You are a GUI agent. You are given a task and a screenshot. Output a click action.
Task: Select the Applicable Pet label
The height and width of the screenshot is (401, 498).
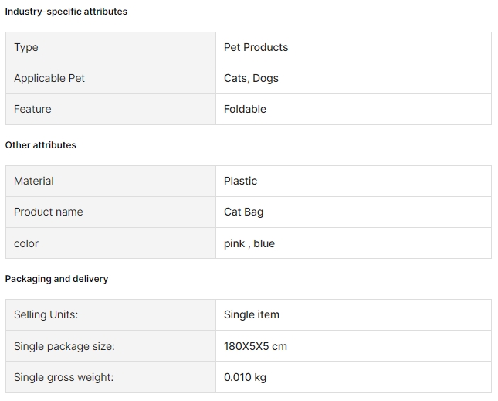point(49,78)
